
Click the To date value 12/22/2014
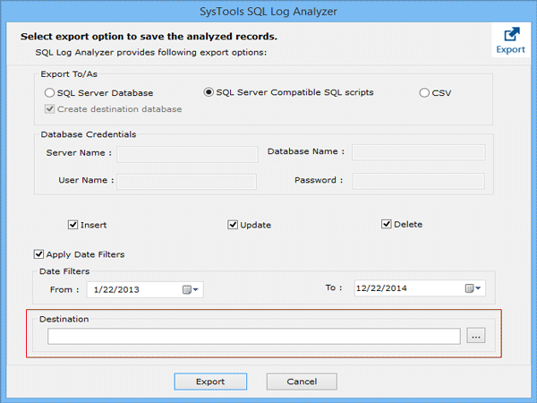[381, 288]
